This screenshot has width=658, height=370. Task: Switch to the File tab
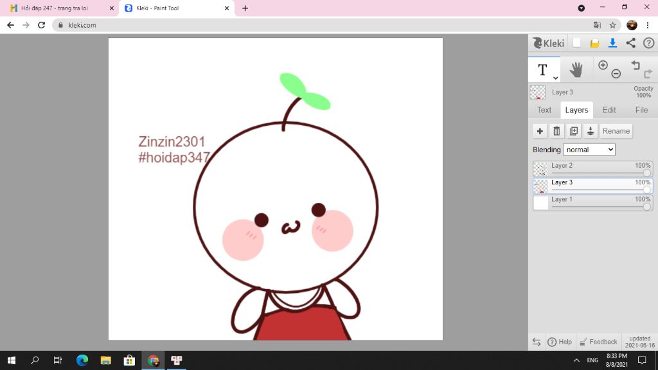(x=641, y=110)
